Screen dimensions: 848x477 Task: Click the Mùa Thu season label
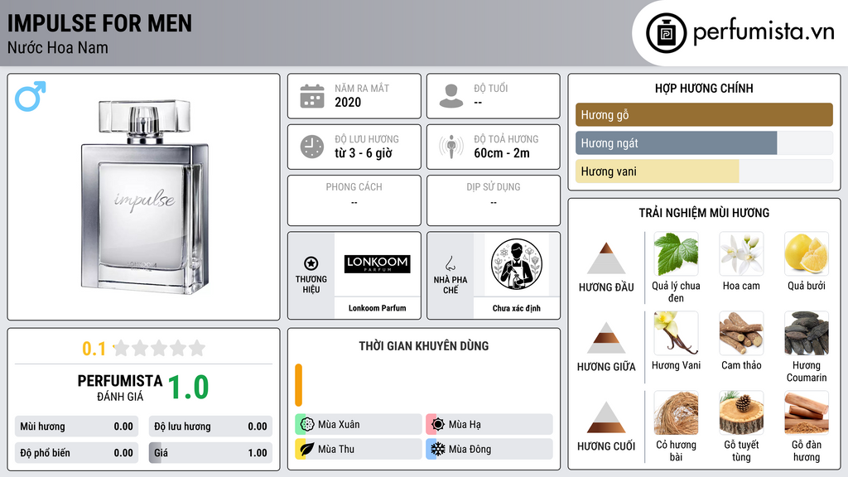pos(336,450)
